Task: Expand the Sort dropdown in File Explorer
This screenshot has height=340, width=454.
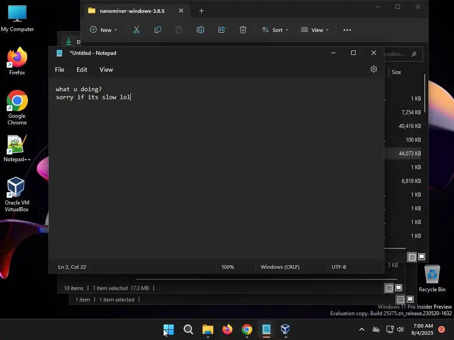Action: (275, 30)
